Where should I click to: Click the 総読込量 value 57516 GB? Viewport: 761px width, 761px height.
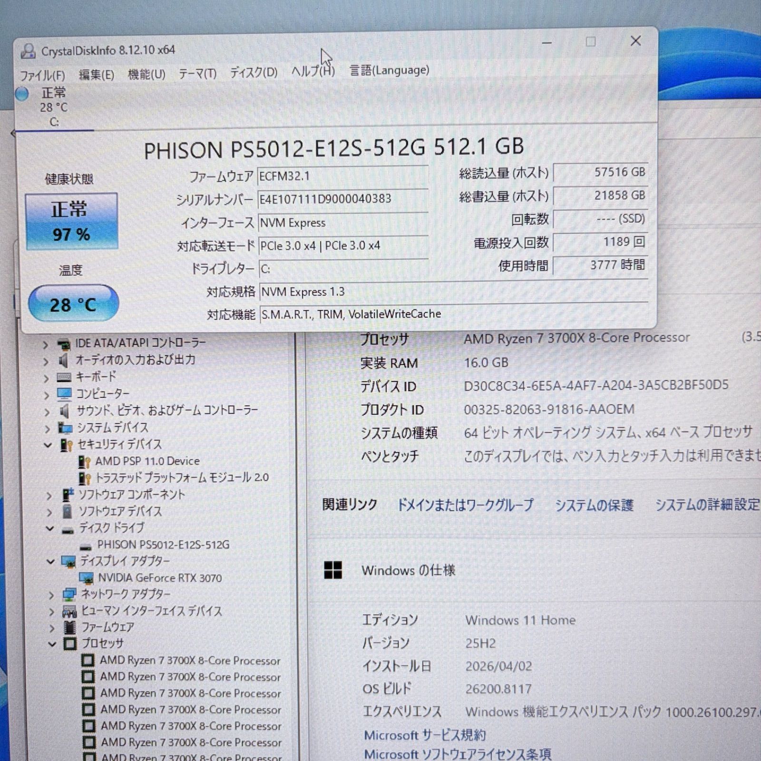tap(600, 172)
